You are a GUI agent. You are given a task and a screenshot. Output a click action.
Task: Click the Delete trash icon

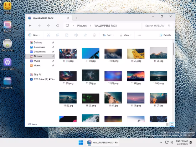tap(94, 35)
